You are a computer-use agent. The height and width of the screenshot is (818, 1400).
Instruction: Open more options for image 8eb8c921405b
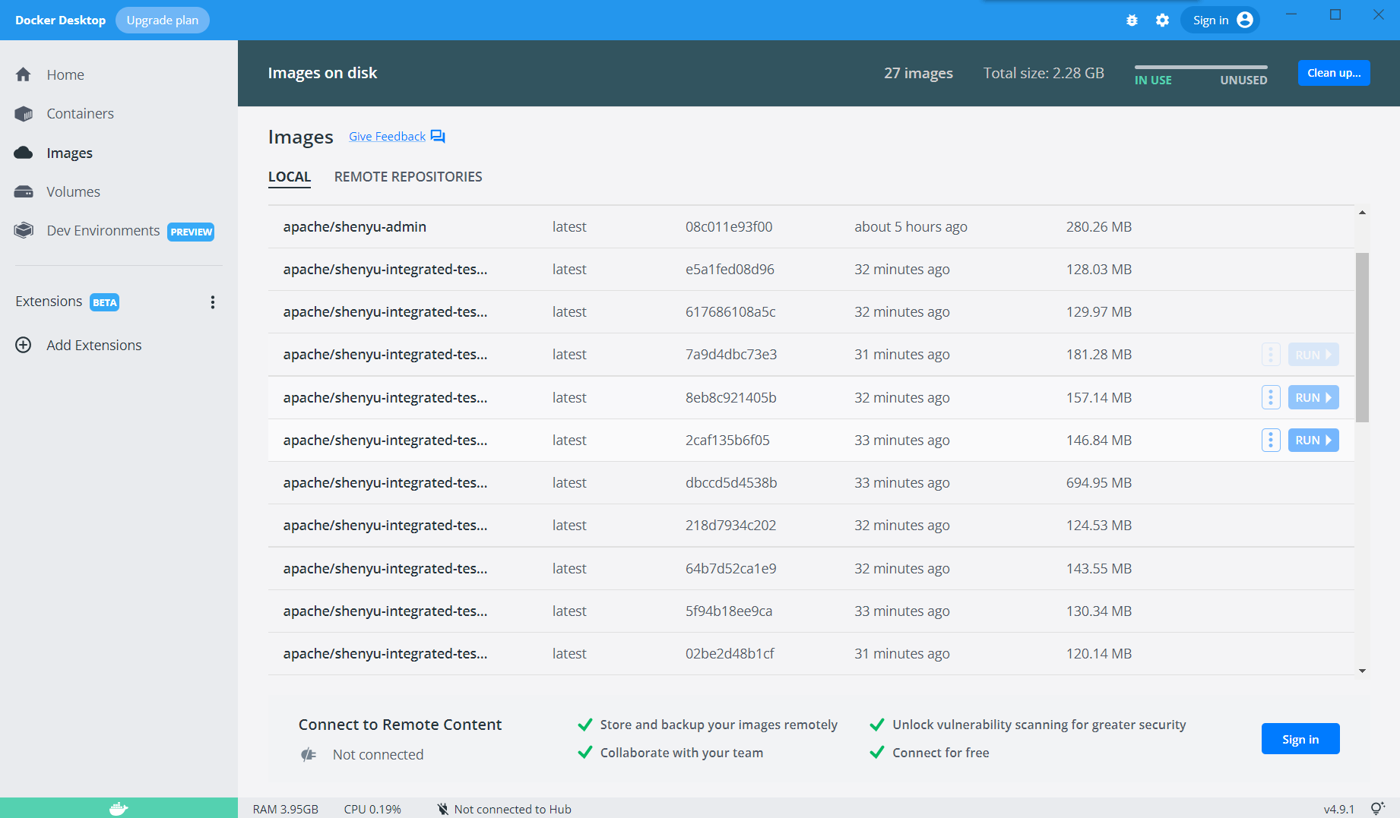pyautogui.click(x=1271, y=397)
